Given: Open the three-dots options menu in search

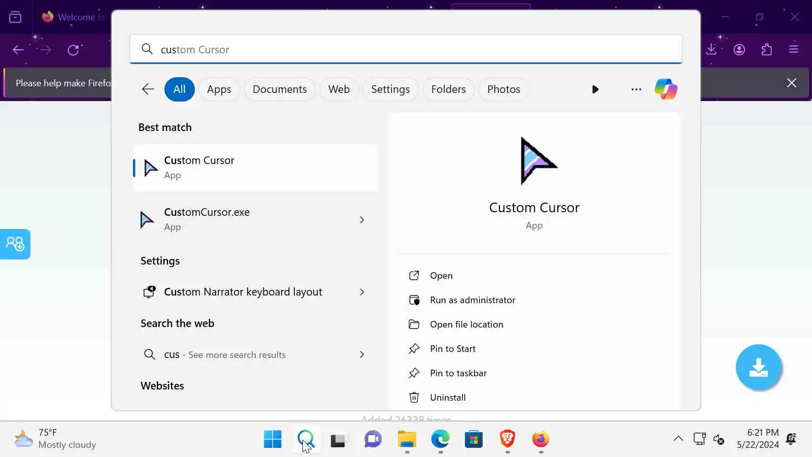Looking at the screenshot, I should pyautogui.click(x=636, y=89).
